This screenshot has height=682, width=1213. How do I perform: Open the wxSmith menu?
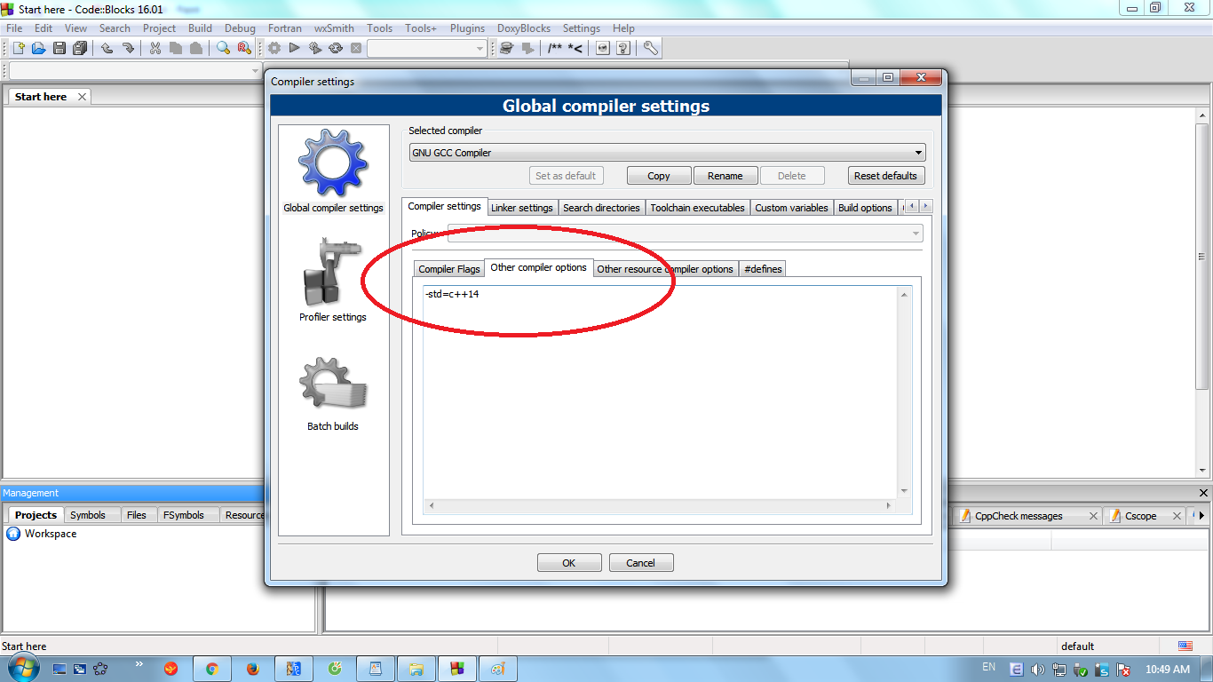tap(334, 28)
